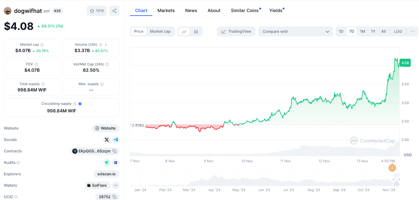Screen dimensions: 419x200
Task: Open the Chart tab
Action: tap(141, 10)
